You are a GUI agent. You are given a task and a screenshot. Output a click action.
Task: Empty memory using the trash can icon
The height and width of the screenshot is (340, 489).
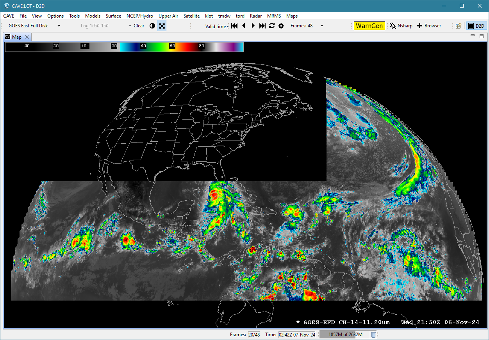pos(373,335)
